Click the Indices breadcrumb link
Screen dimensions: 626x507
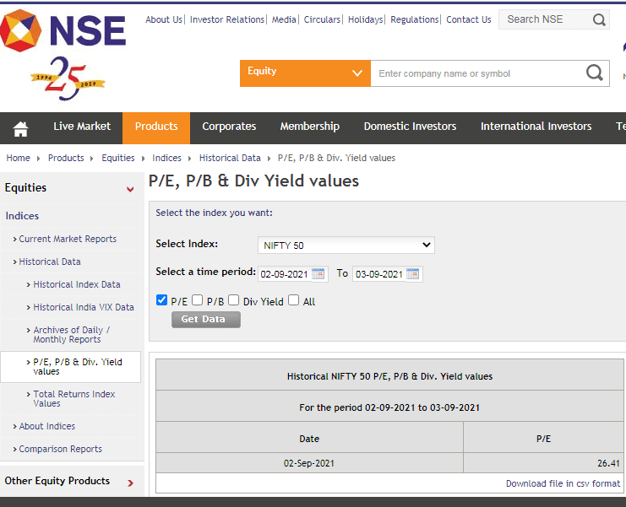click(166, 158)
